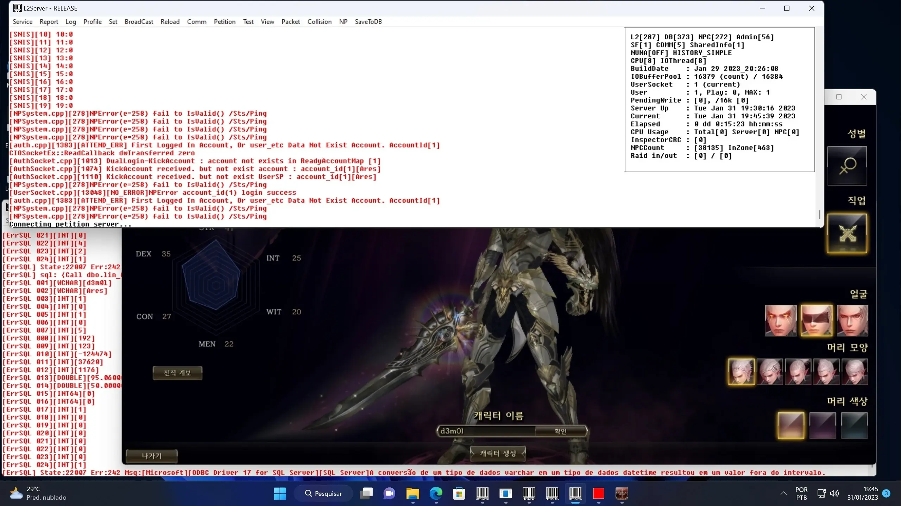The height and width of the screenshot is (506, 901).
Task: Open the volume speaker tray icon
Action: (x=834, y=494)
